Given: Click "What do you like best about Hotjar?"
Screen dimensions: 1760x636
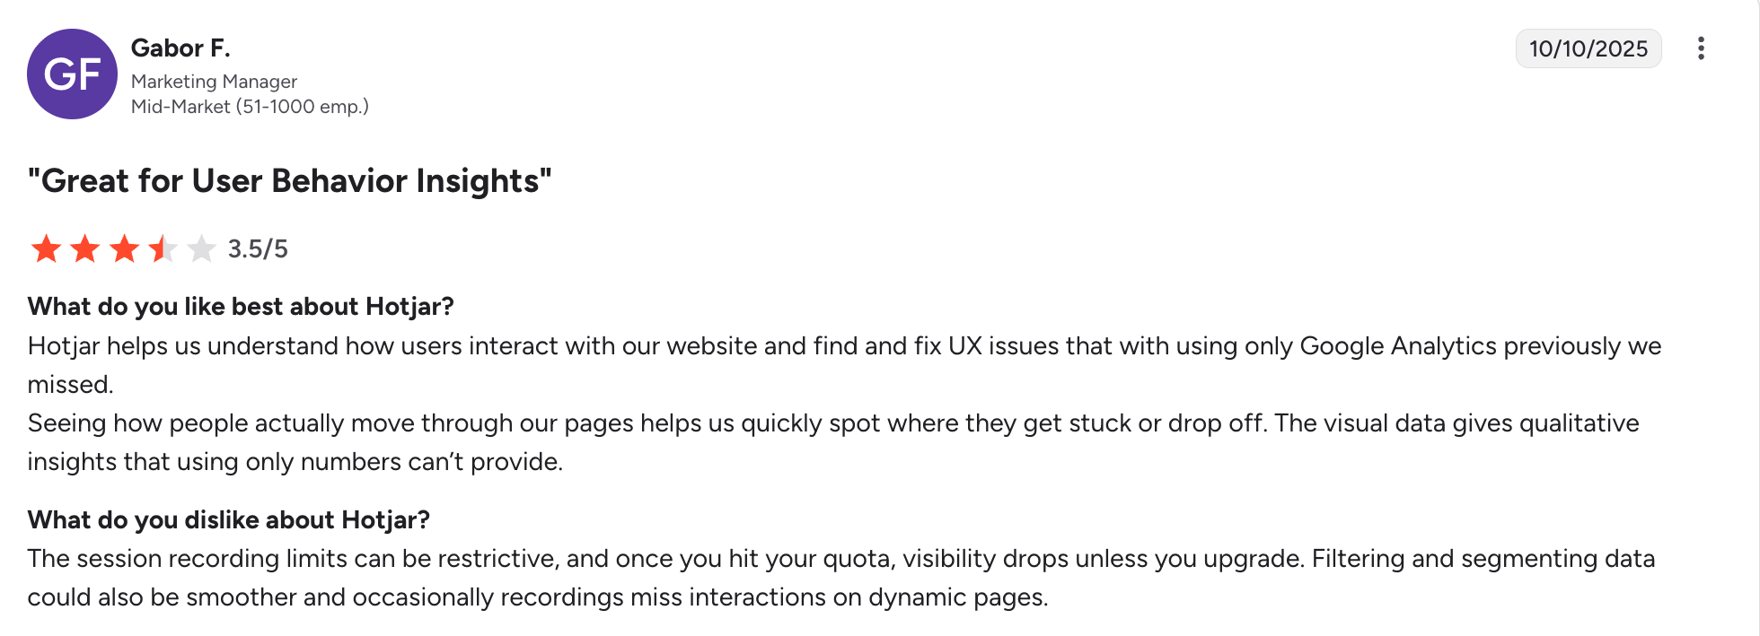Looking at the screenshot, I should [x=241, y=307].
